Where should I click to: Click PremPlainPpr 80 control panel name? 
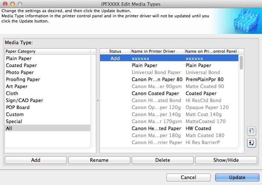pos(204,79)
